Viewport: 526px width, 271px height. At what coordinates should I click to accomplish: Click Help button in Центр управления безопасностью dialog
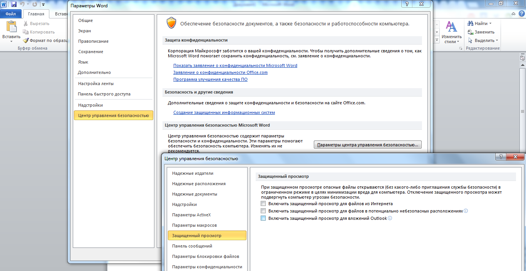click(x=501, y=156)
